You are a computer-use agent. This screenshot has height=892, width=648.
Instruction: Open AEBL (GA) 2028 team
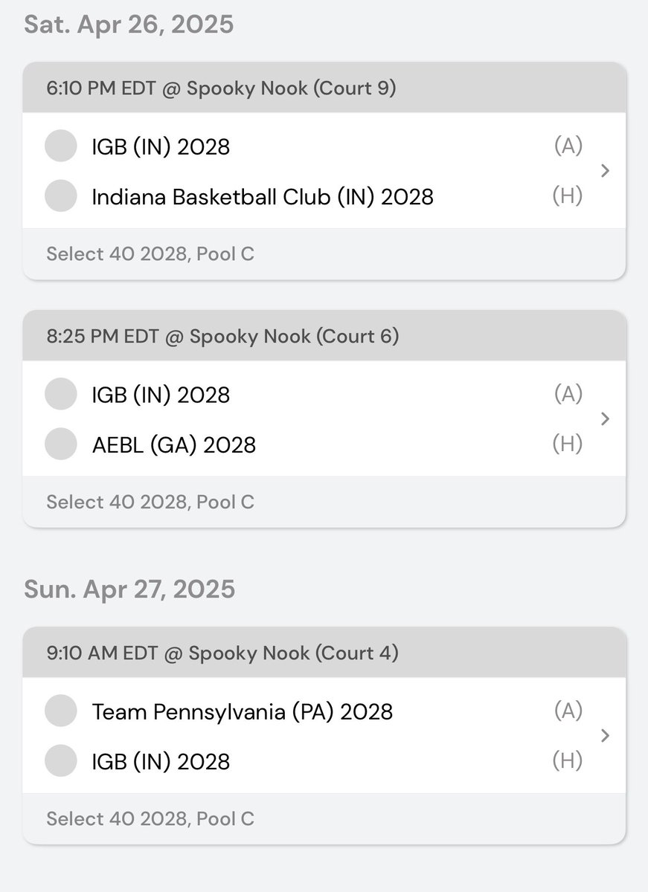click(x=174, y=445)
